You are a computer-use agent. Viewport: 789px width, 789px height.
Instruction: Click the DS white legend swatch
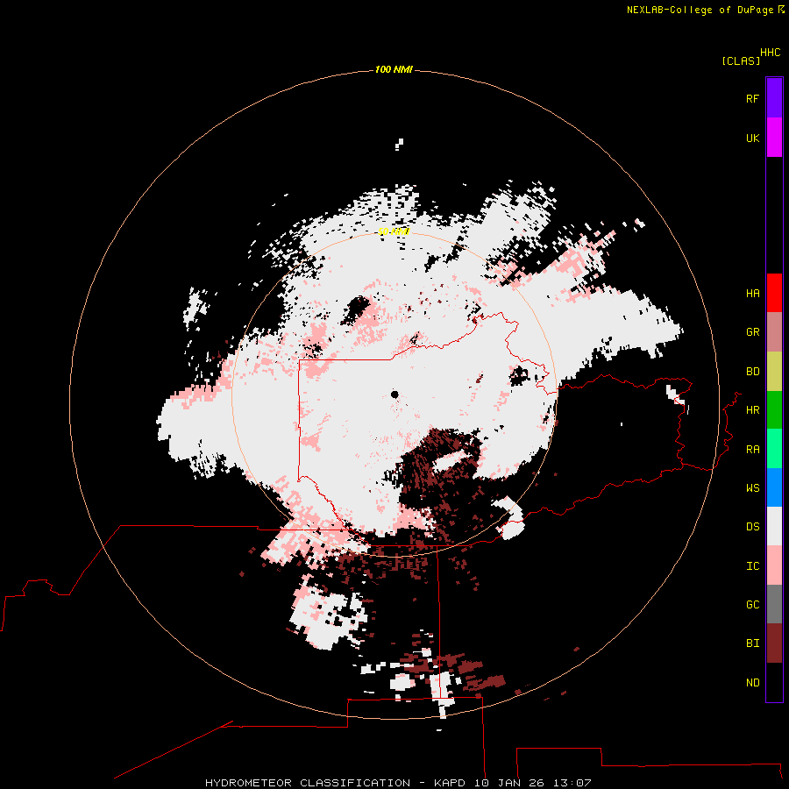(x=774, y=526)
